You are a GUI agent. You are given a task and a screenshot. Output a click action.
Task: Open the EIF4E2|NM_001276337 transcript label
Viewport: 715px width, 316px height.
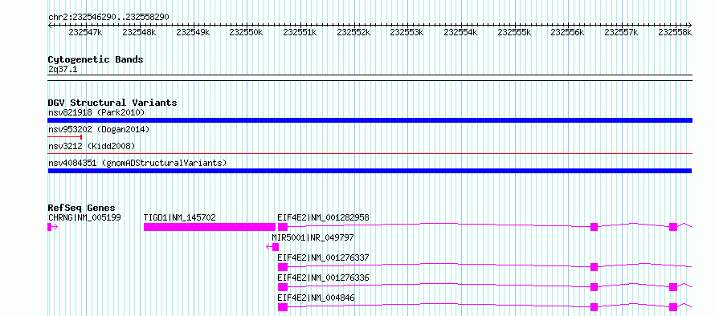click(x=323, y=257)
